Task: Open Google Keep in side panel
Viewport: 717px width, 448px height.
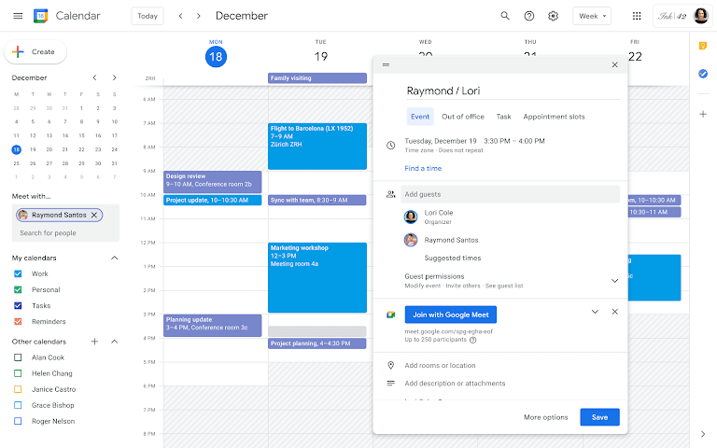Action: coord(703,46)
